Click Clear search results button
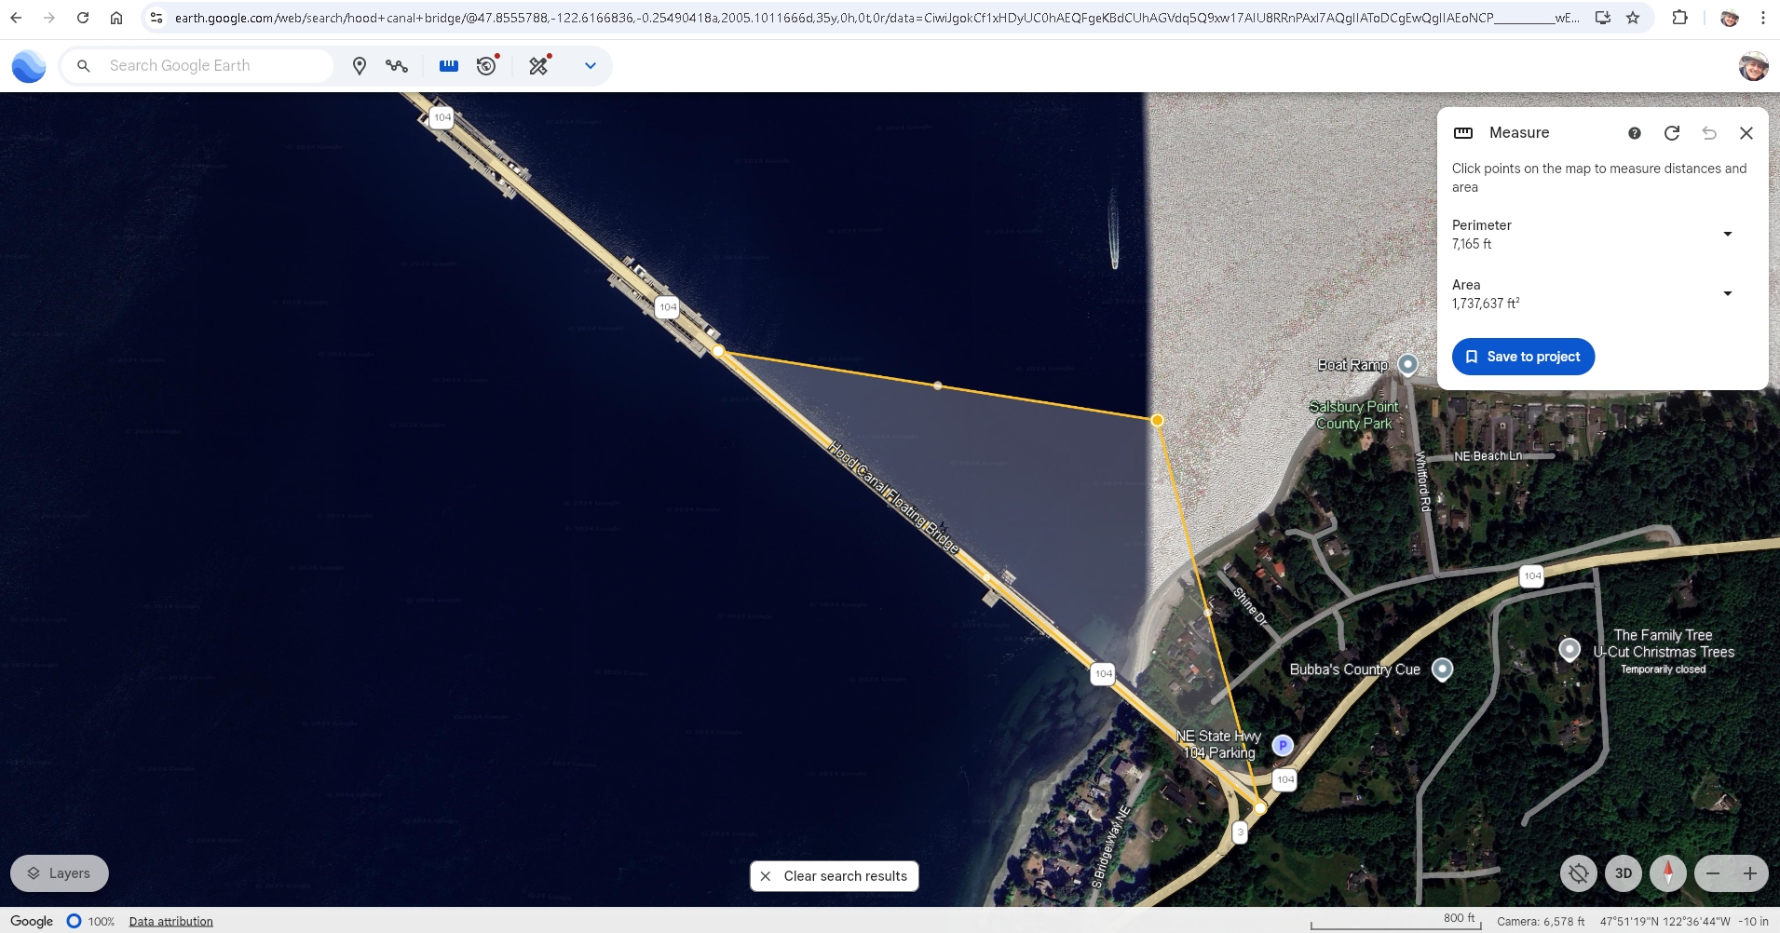 (835, 876)
